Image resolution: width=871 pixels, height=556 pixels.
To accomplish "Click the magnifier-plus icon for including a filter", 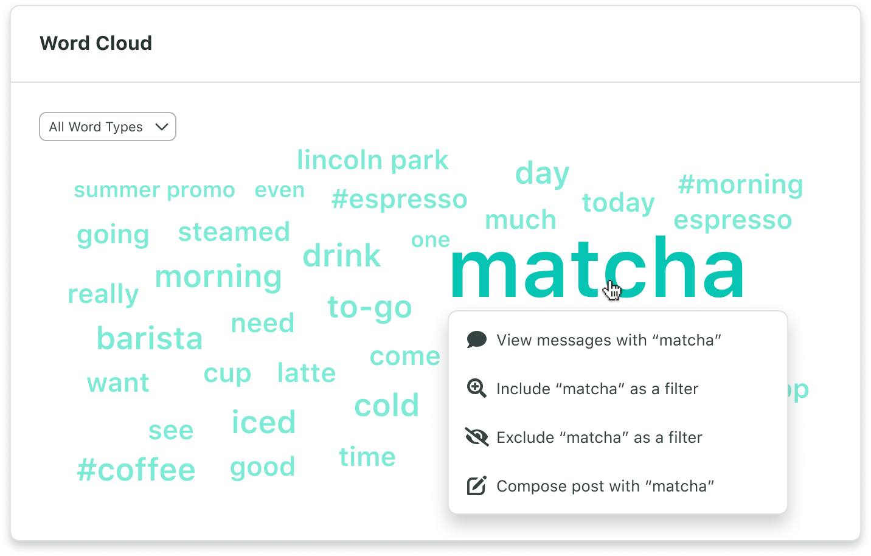I will pyautogui.click(x=477, y=388).
